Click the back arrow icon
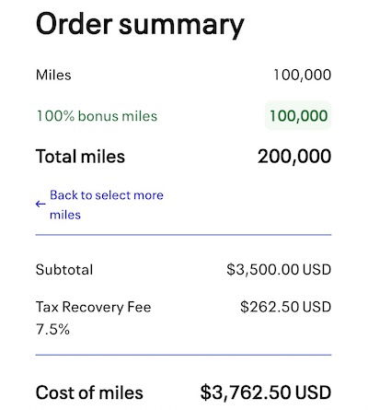The height and width of the screenshot is (410, 368). 40,204
